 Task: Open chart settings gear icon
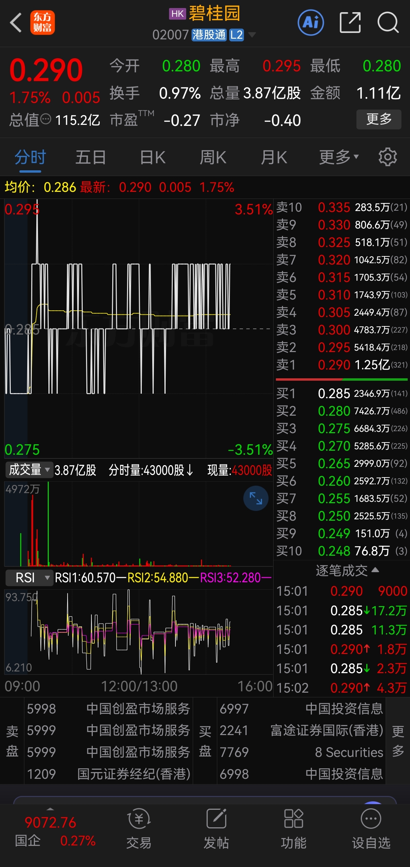click(x=387, y=157)
